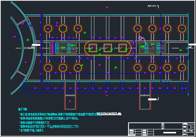
Task: Click the note line mentioning N7.5
Action: (x=34, y=122)
